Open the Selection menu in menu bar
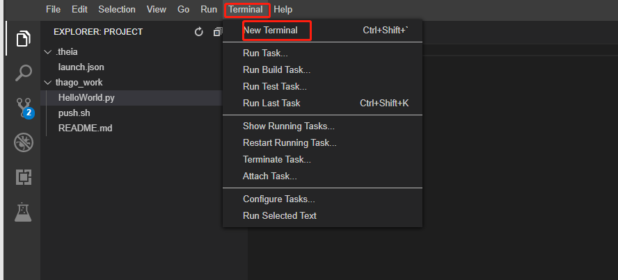 pos(117,10)
